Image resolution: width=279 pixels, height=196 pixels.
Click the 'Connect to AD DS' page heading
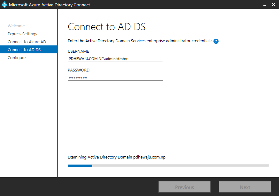click(107, 27)
